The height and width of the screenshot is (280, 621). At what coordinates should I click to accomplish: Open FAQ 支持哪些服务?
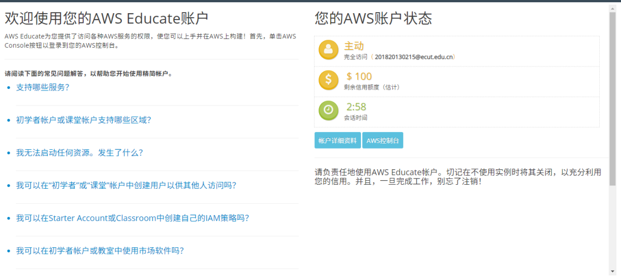[x=43, y=87]
